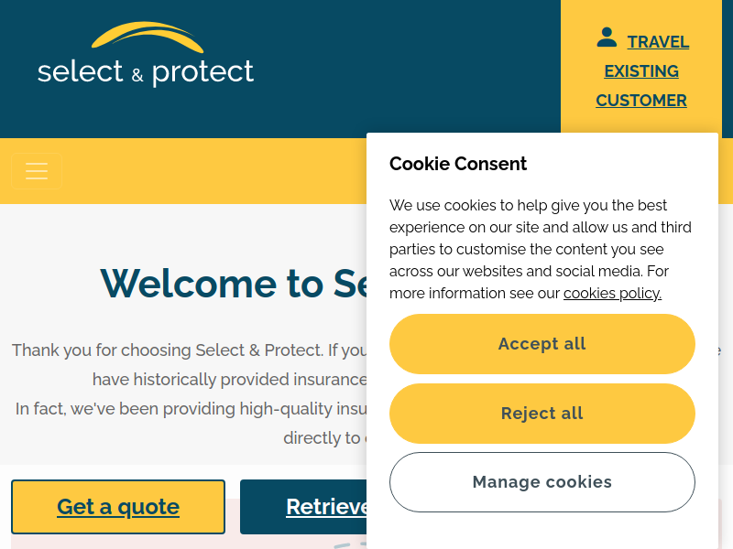Viewport: 733px width, 549px height.
Task: Open the cookies policy link
Action: click(x=612, y=293)
